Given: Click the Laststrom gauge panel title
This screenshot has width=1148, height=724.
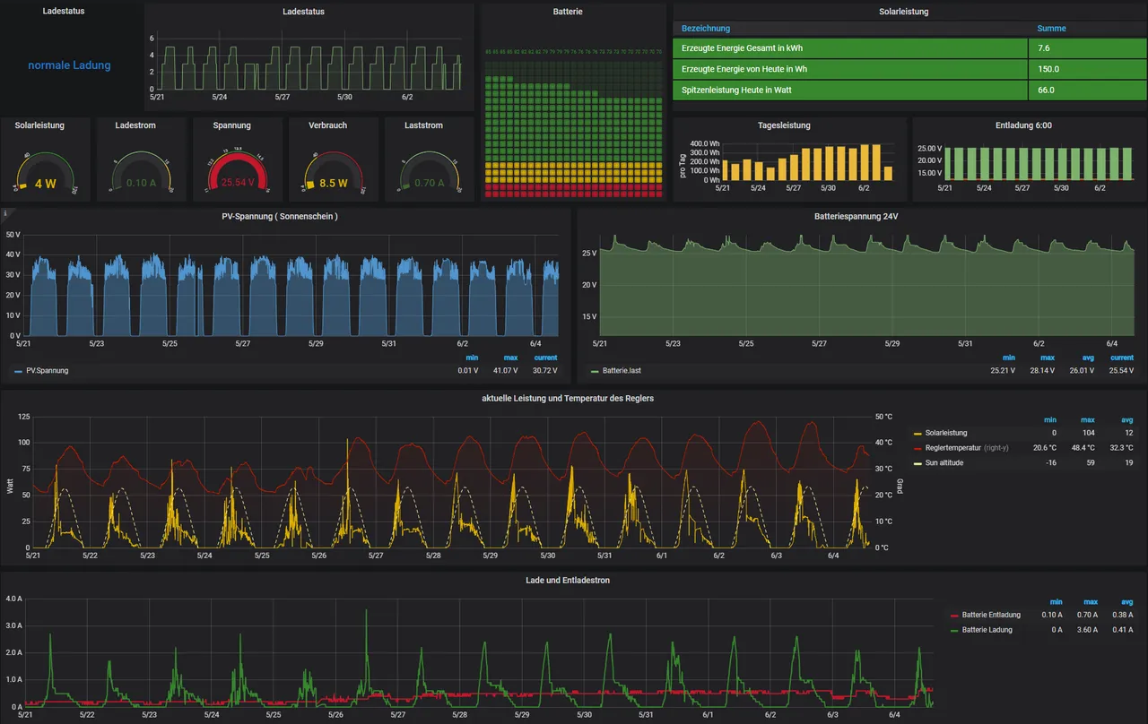Looking at the screenshot, I should coord(424,125).
